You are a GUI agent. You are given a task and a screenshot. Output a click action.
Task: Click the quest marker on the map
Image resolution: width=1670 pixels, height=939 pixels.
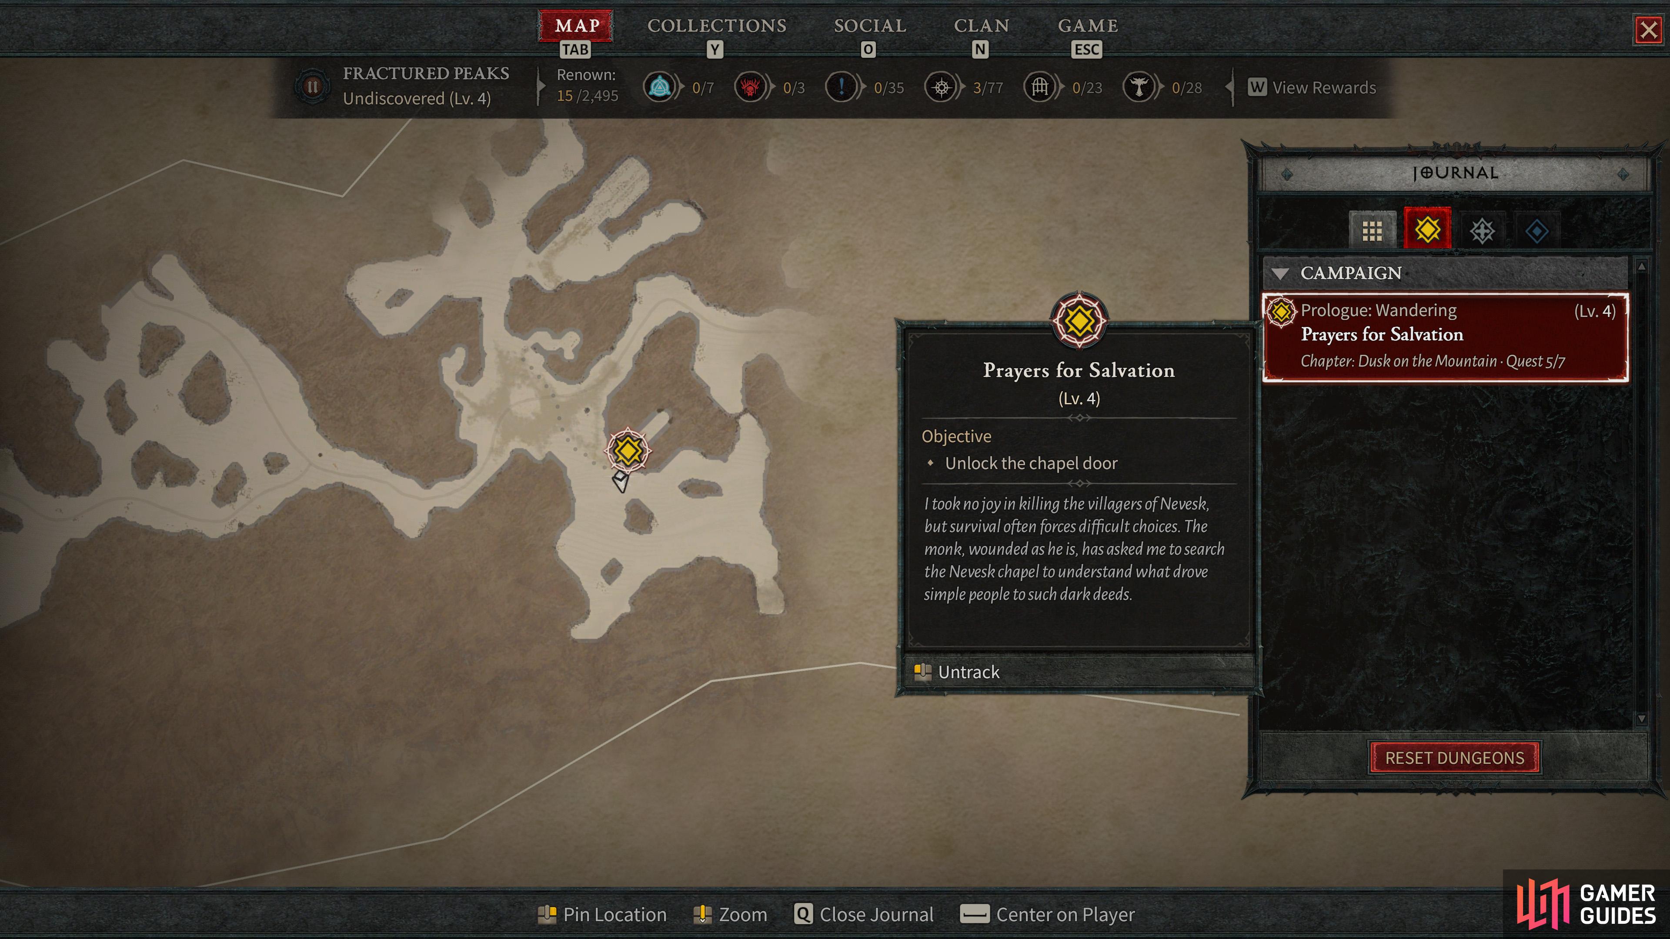(x=628, y=450)
